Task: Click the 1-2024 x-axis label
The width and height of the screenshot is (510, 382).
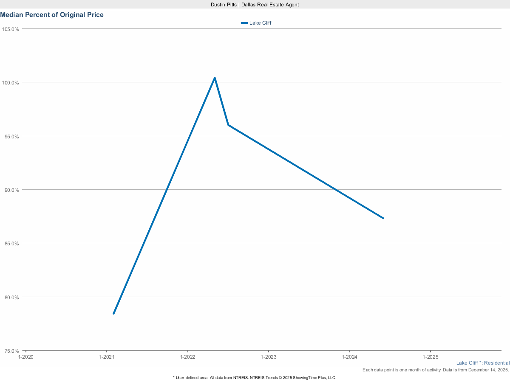Action: [x=349, y=357]
